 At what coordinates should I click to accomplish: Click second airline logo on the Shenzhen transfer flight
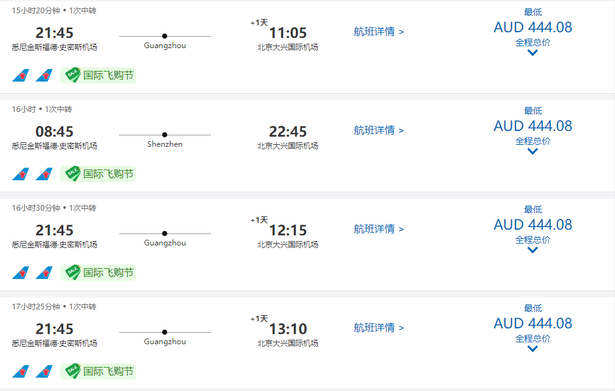[x=44, y=174]
